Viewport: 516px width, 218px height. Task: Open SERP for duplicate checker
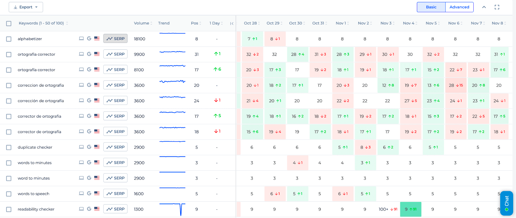(115, 147)
